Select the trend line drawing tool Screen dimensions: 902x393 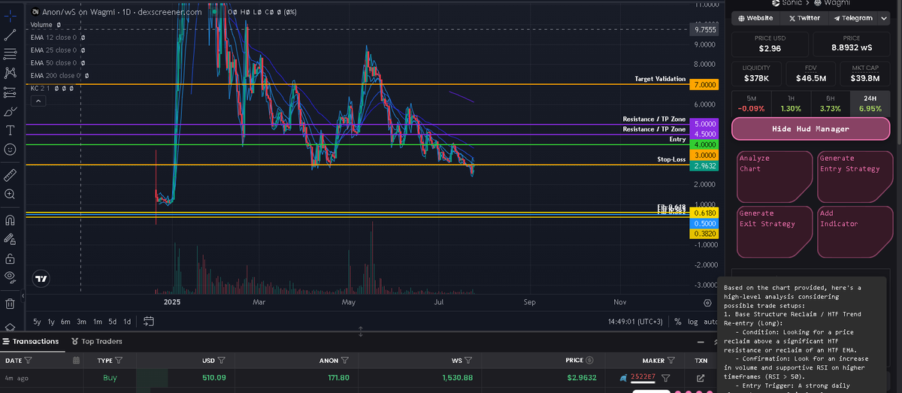point(11,35)
